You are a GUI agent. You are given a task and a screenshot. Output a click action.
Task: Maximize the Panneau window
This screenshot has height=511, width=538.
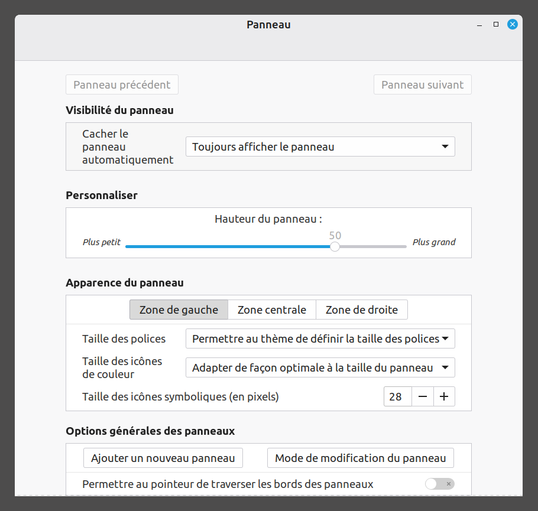click(x=496, y=24)
